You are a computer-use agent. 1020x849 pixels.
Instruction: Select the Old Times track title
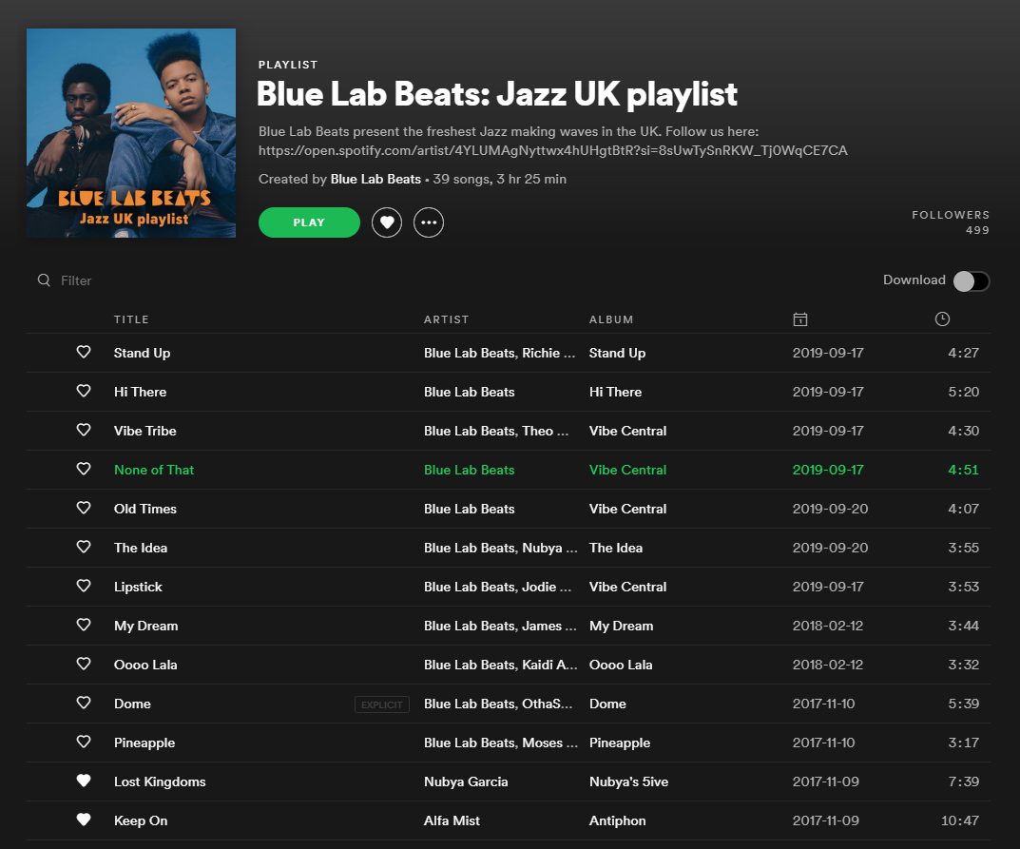(145, 509)
